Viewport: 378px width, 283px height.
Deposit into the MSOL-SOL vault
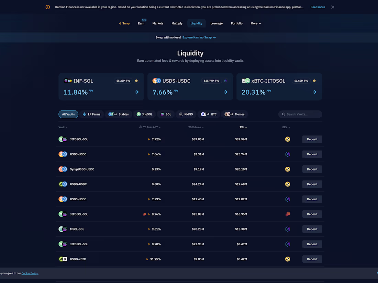pos(312,229)
